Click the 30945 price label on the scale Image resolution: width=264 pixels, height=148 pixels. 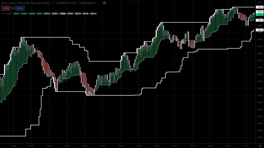click(x=260, y=7)
